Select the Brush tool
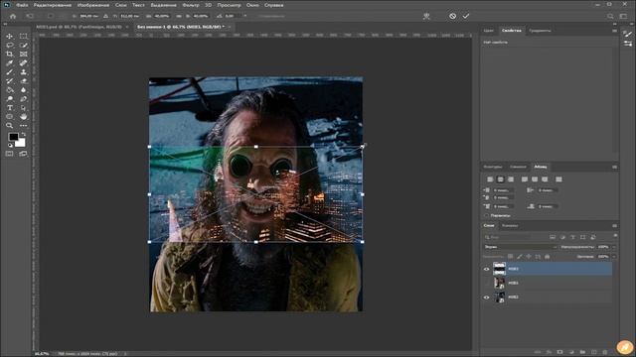 point(9,72)
